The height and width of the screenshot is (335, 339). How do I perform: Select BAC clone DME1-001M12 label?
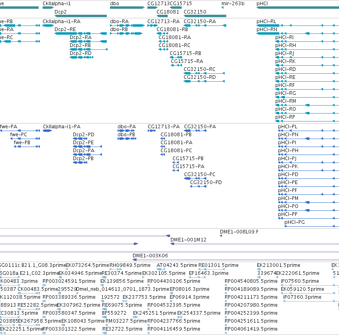(188, 240)
